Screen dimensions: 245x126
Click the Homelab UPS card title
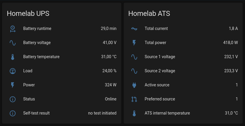(28, 14)
